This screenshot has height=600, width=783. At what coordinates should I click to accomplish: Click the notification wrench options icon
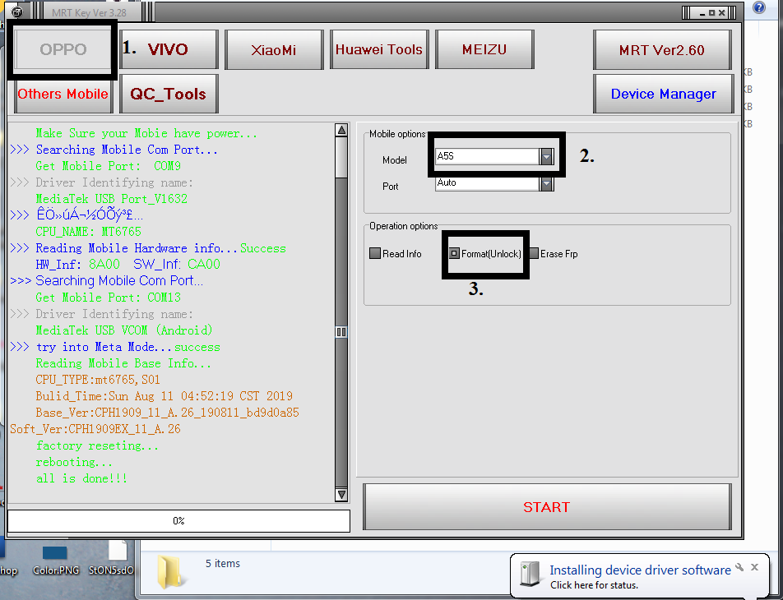[x=739, y=567]
